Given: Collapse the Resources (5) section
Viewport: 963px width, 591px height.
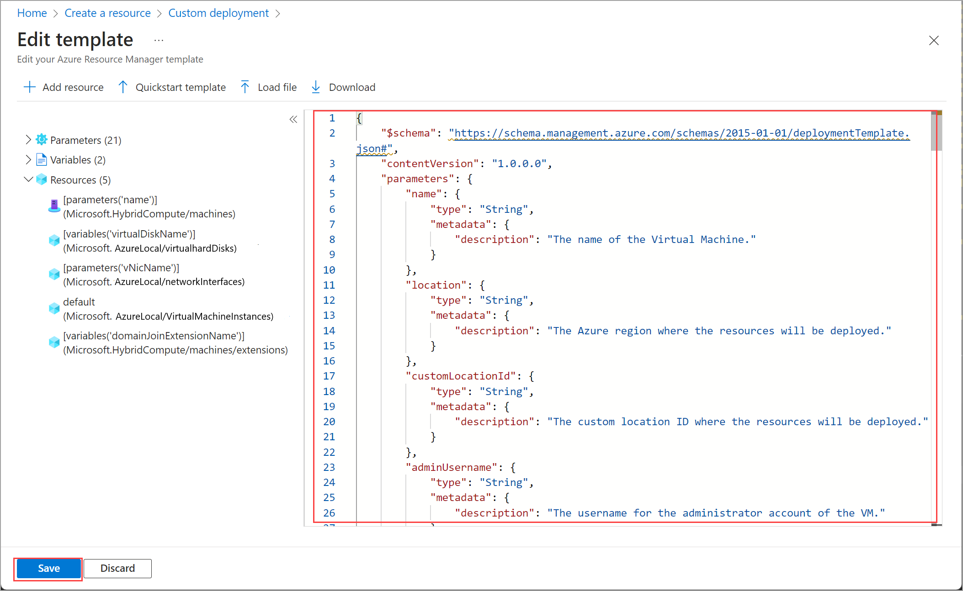Looking at the screenshot, I should tap(28, 179).
